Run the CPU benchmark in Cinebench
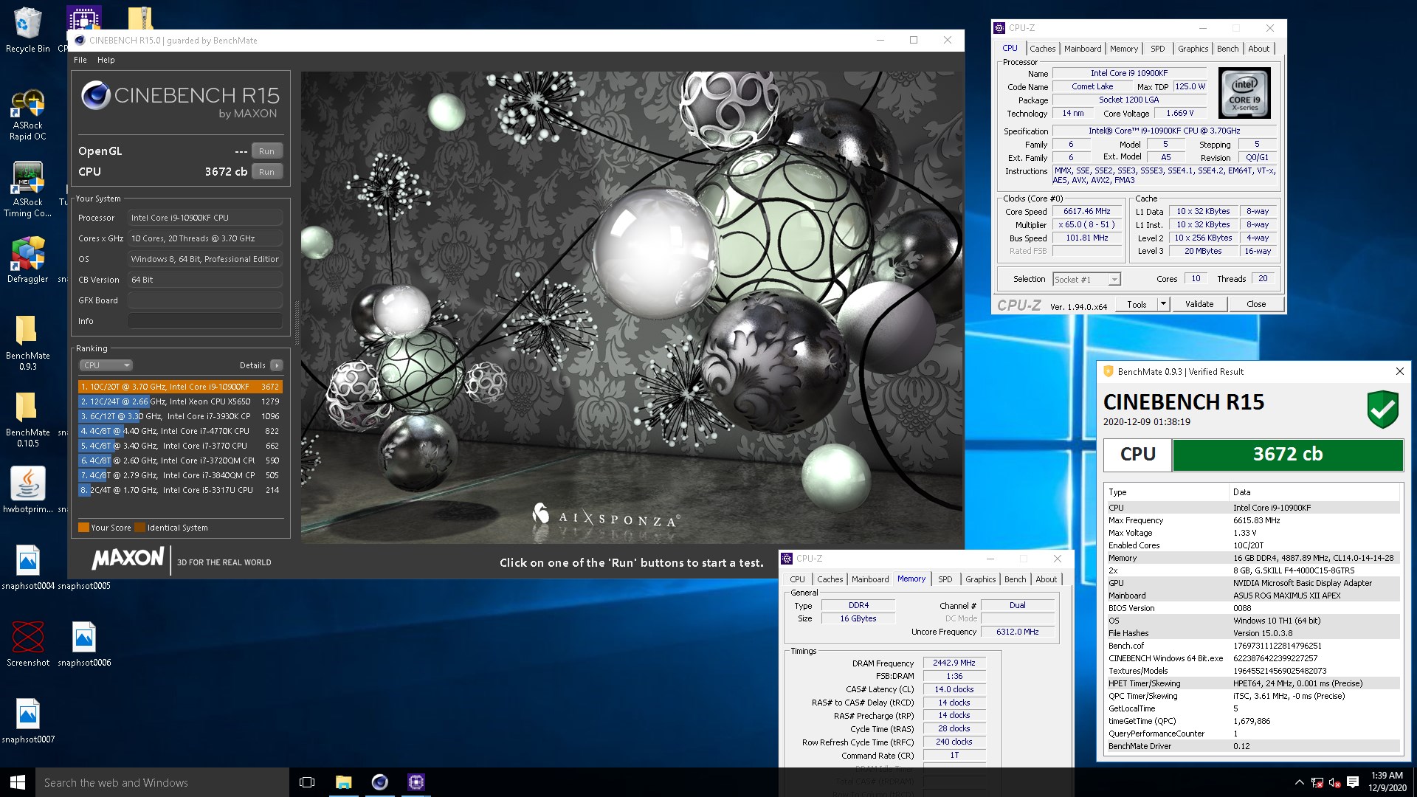1417x797 pixels. [x=266, y=171]
